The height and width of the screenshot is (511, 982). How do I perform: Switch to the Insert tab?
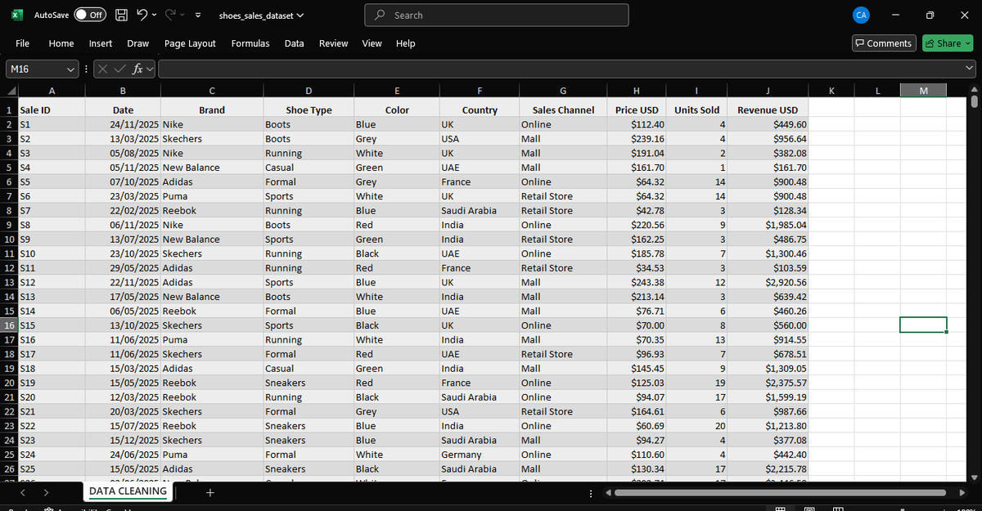[x=101, y=43]
